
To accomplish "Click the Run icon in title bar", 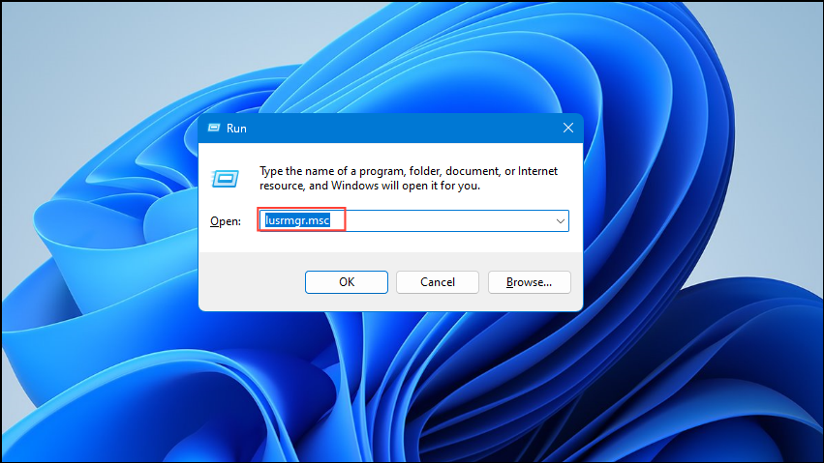I will pyautogui.click(x=214, y=128).
